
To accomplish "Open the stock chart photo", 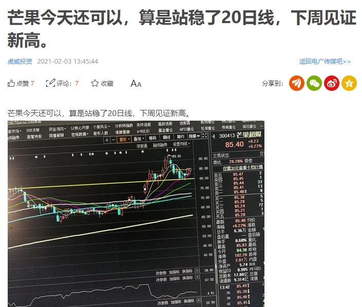I will [x=136, y=214].
